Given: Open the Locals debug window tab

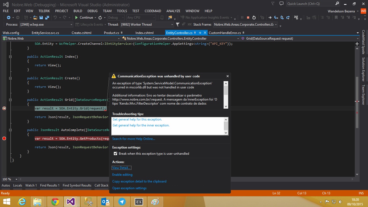Looking at the screenshot, I should click(18, 185).
